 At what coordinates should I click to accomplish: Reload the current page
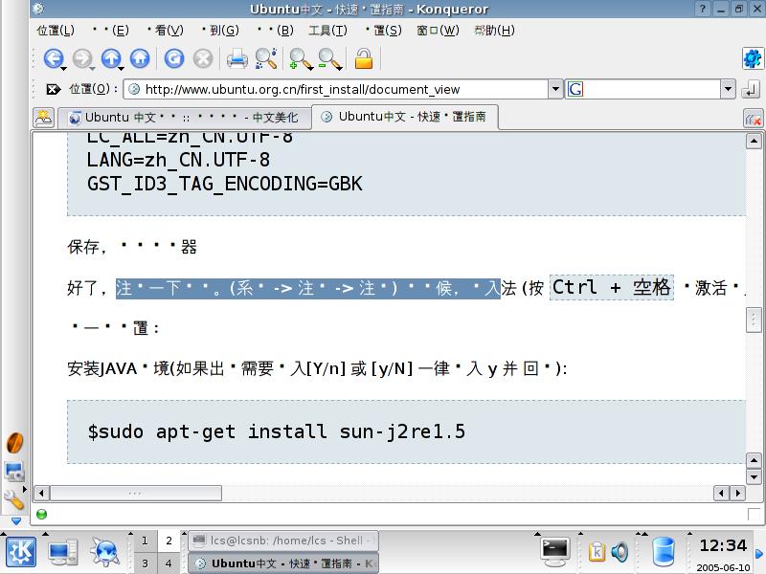174,58
